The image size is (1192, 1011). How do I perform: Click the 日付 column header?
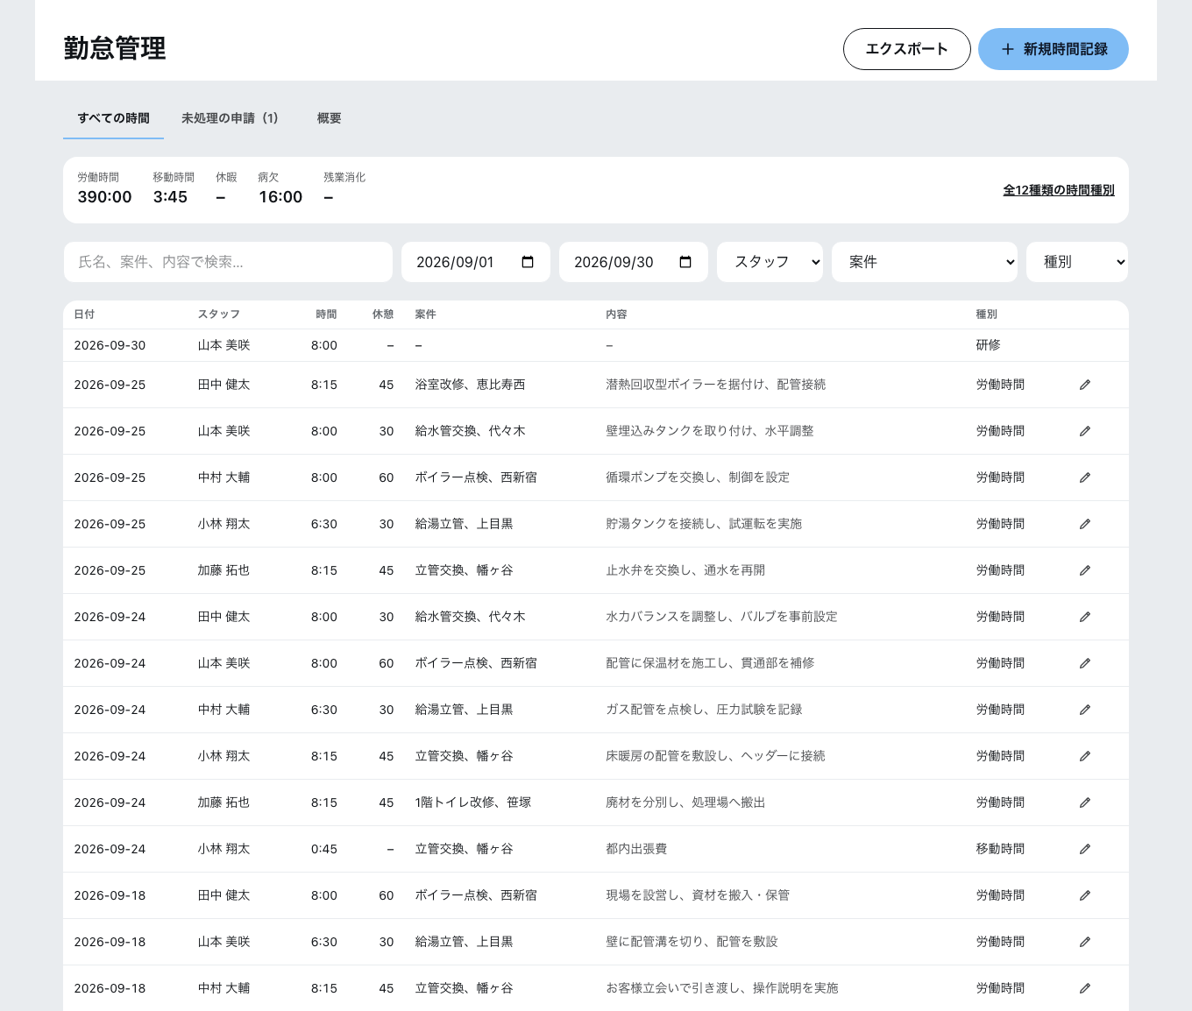[84, 315]
